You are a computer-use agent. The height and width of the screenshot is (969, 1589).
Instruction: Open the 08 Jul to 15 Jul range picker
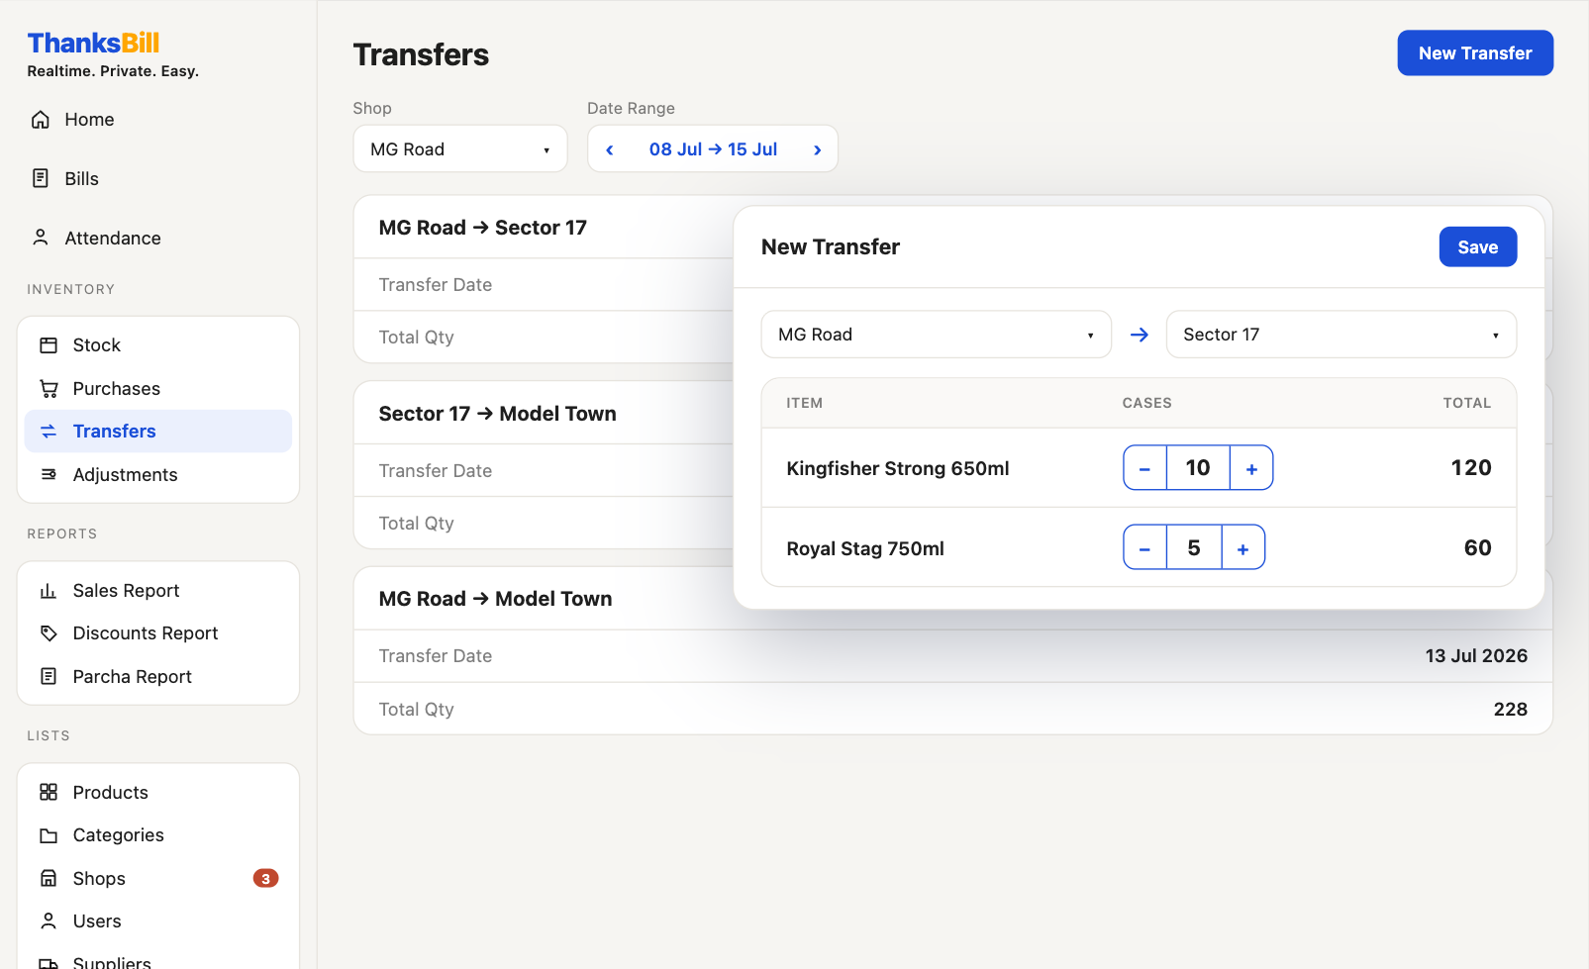[x=713, y=149]
